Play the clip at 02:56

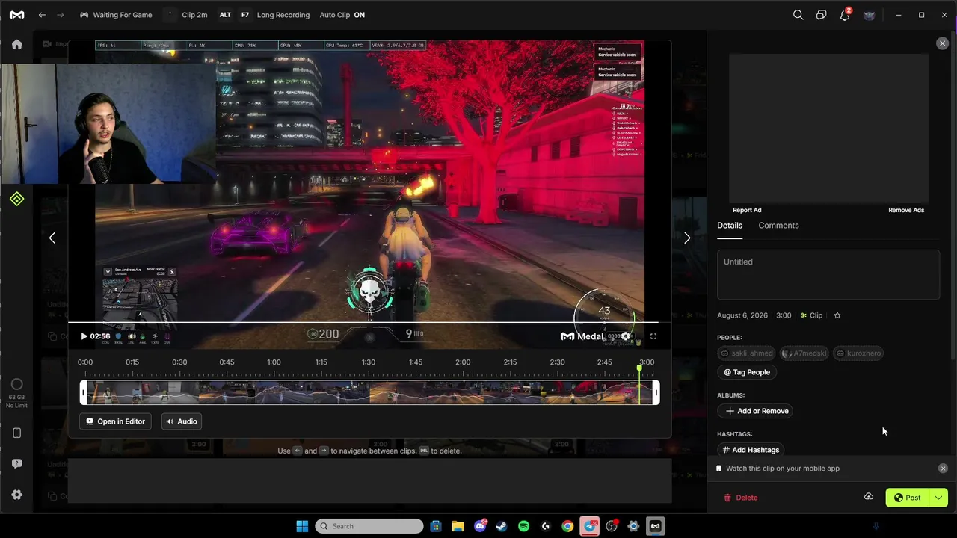pyautogui.click(x=84, y=336)
